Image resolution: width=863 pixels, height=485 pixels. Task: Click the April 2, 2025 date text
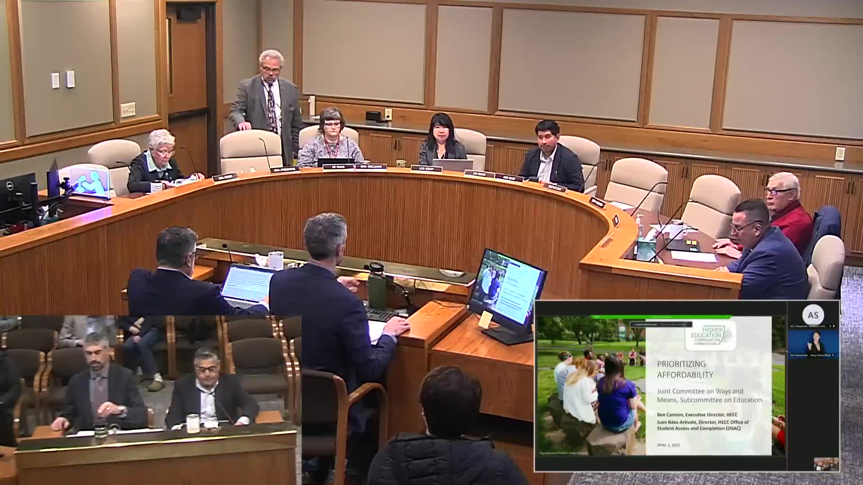click(x=668, y=445)
